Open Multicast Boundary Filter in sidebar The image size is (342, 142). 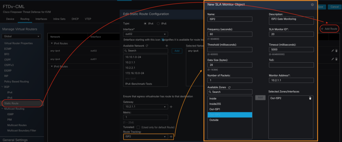tap(22, 130)
